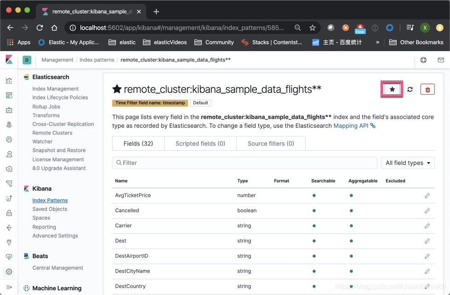Open the Other Bookmarks folder

(x=416, y=42)
